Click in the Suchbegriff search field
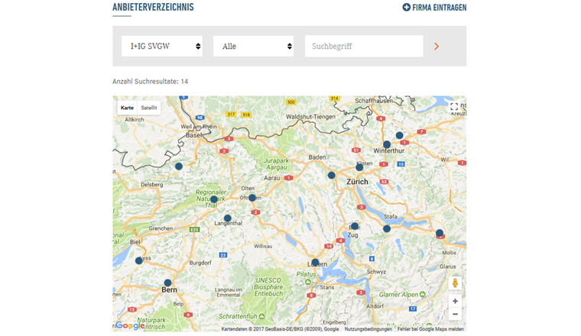 364,46
